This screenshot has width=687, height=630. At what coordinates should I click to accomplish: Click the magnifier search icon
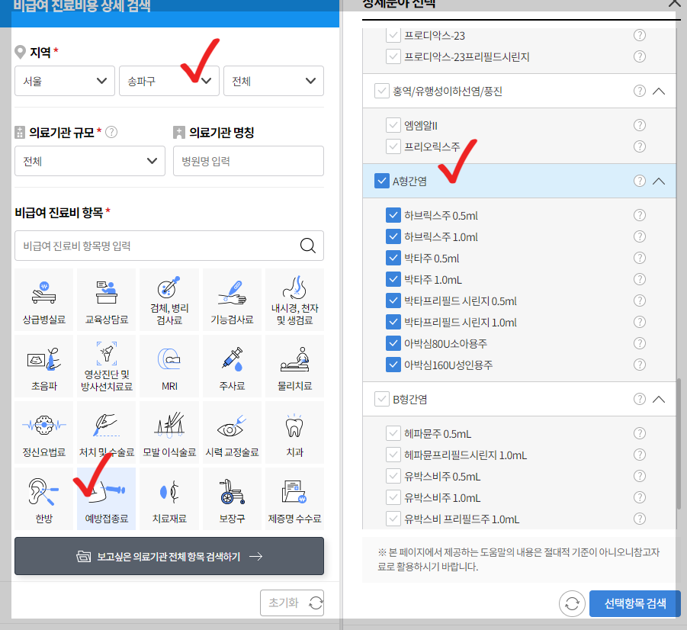click(x=307, y=246)
